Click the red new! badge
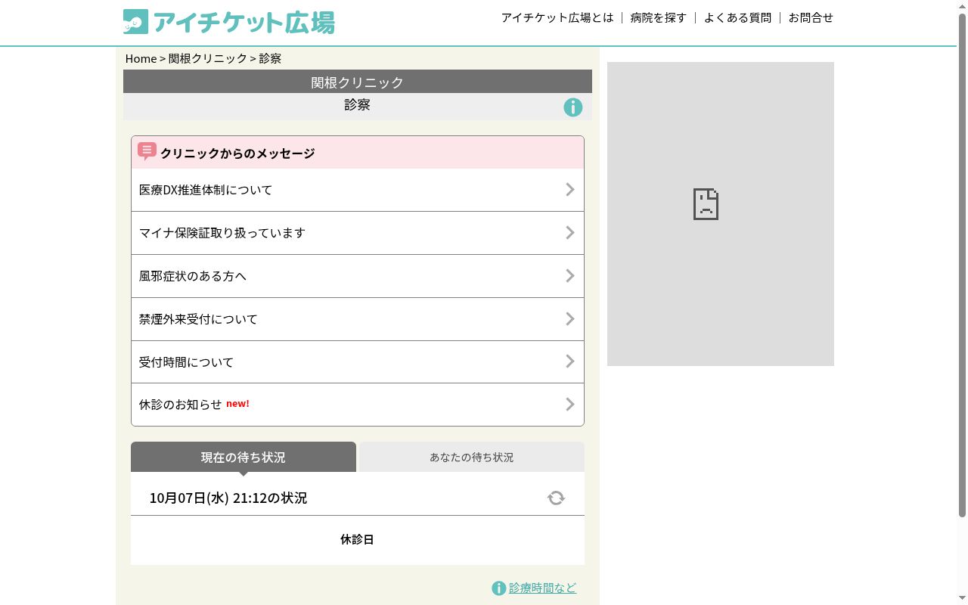 (x=237, y=404)
